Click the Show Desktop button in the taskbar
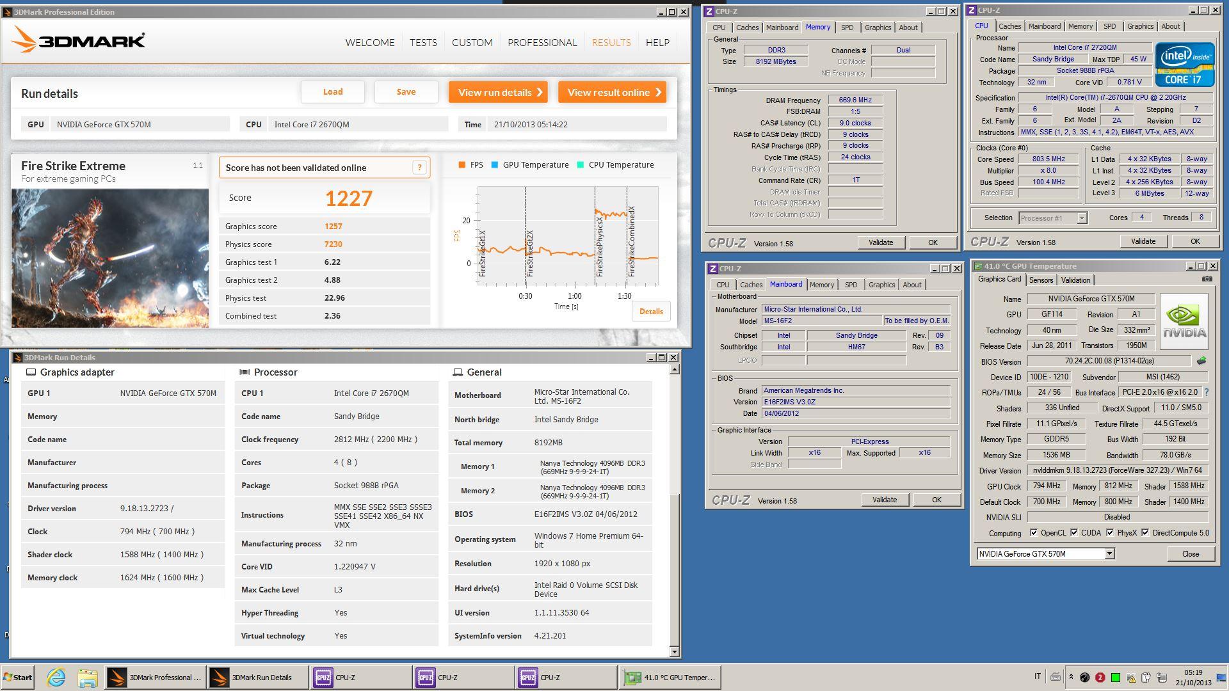Viewport: 1229px width, 691px height. point(1221,678)
